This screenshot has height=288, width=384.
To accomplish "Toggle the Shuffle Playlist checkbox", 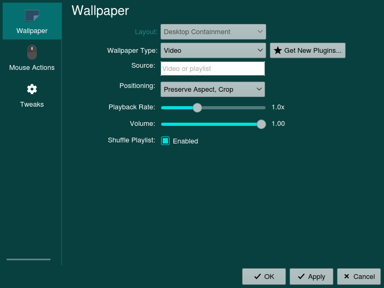I will tap(165, 141).
